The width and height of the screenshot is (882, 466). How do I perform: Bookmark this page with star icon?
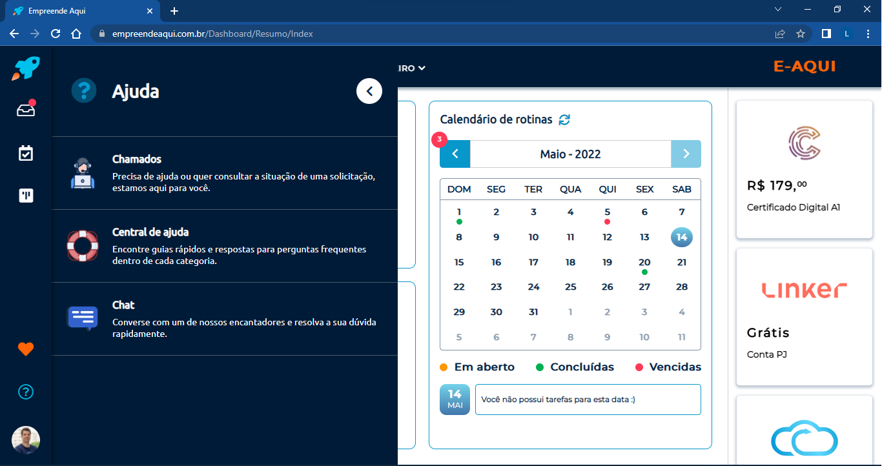coord(801,34)
